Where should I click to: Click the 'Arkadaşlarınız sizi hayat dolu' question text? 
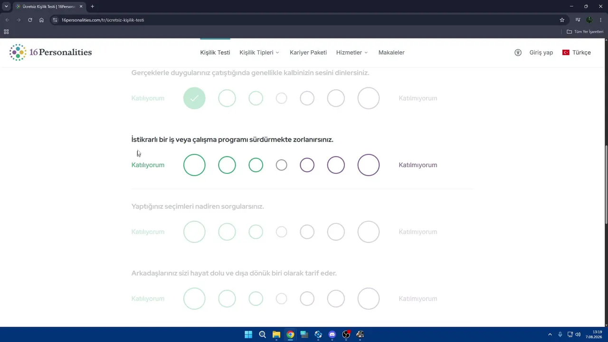pos(234,273)
